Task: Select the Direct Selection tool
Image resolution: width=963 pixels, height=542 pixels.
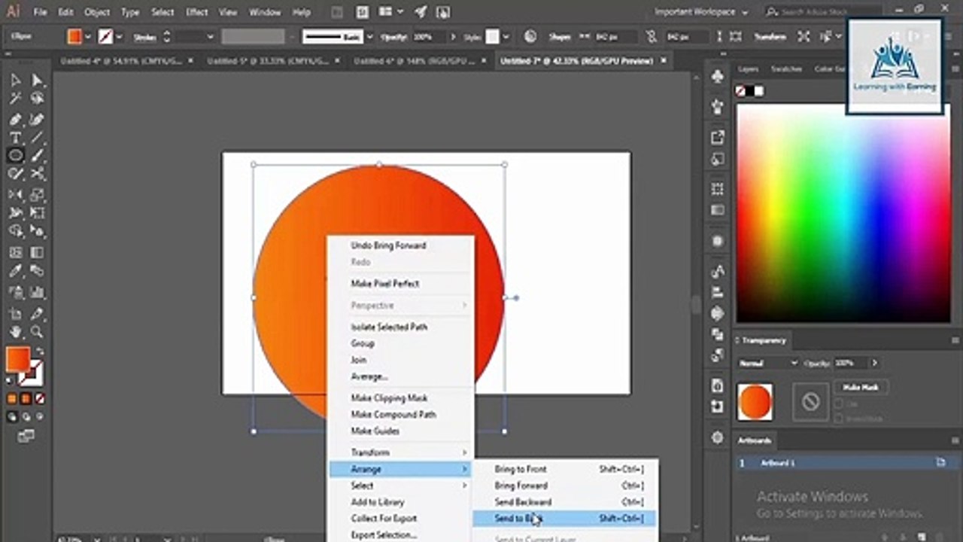Action: click(x=37, y=81)
